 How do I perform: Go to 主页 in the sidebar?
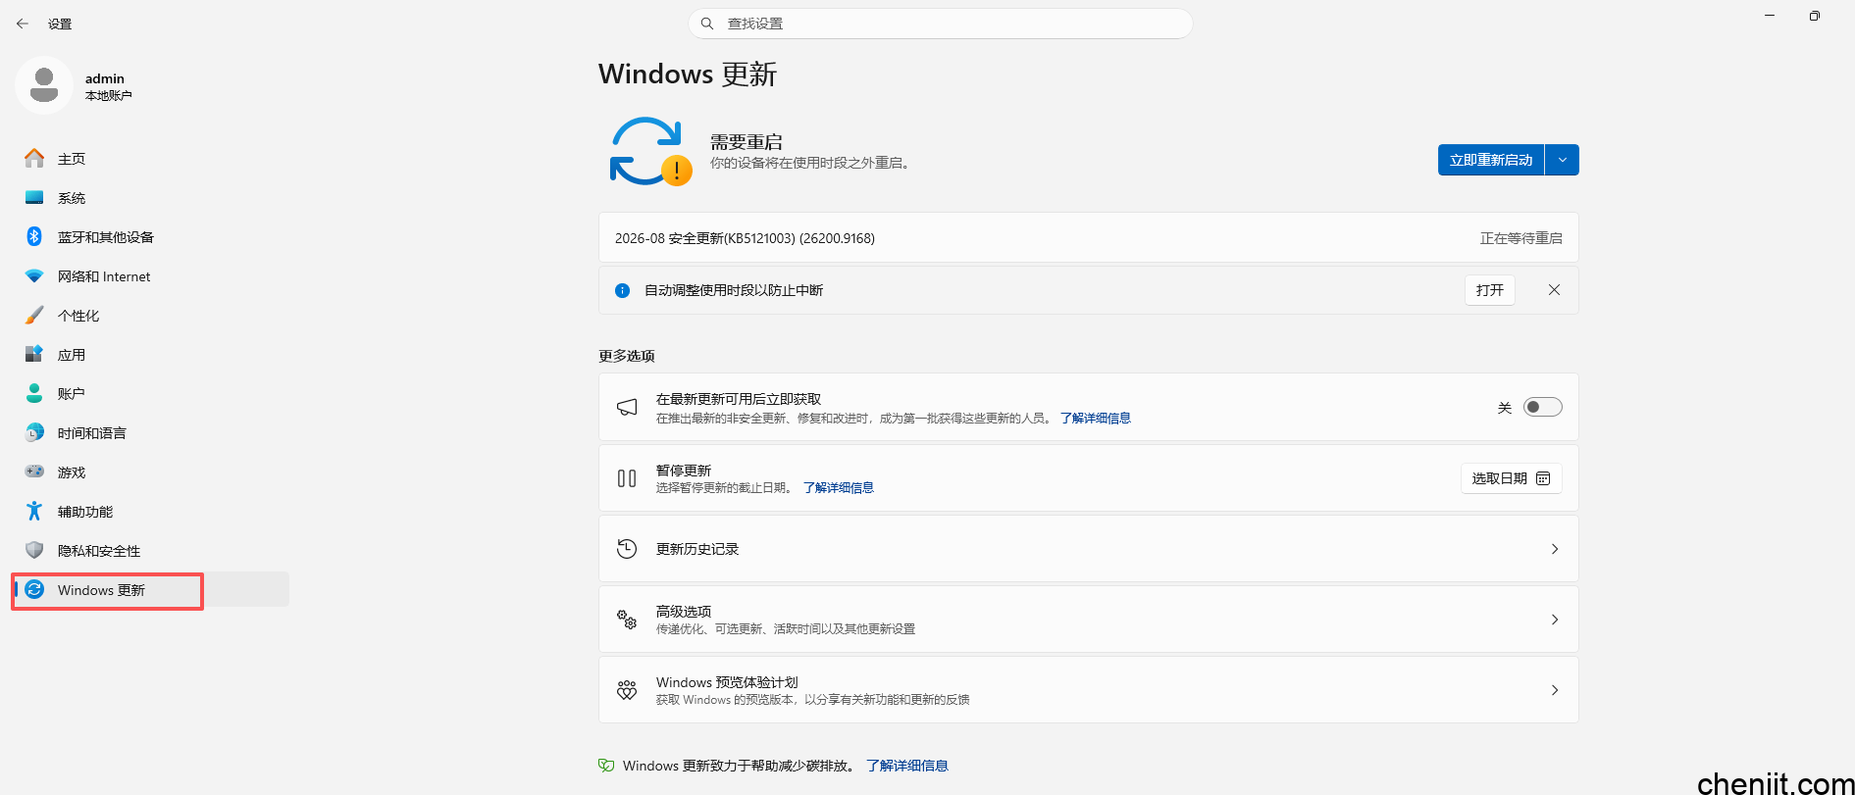[x=151, y=158]
